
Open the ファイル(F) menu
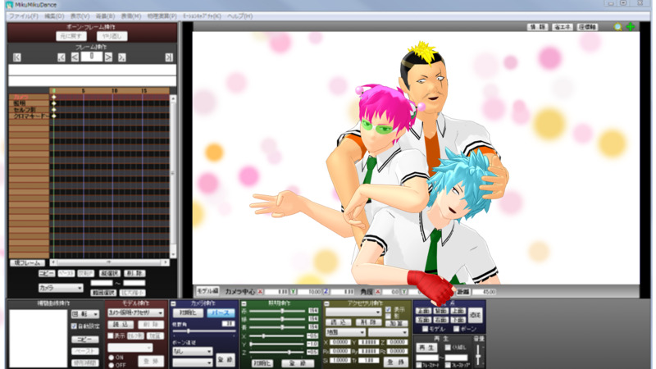(x=24, y=16)
